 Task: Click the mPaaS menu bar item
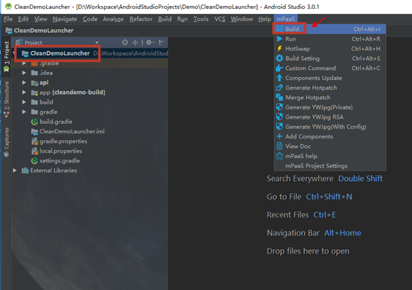(286, 19)
